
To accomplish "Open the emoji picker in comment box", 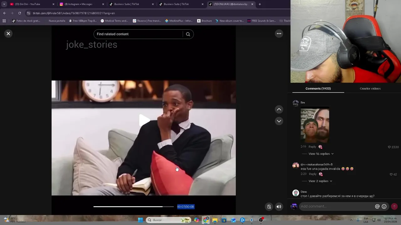I will [x=384, y=206].
